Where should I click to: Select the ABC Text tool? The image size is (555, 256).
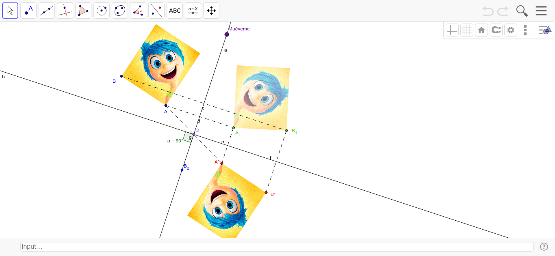tap(175, 11)
